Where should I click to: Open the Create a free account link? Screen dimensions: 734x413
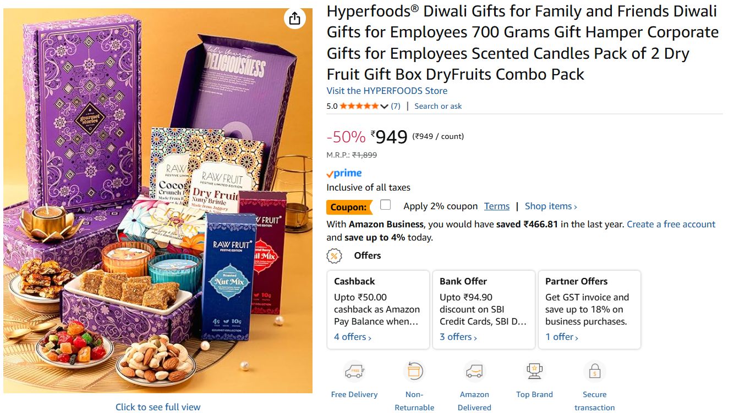pyautogui.click(x=671, y=224)
